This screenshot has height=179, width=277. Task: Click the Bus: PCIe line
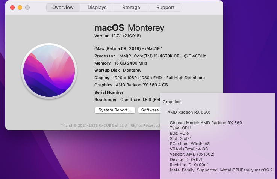coord(179,133)
